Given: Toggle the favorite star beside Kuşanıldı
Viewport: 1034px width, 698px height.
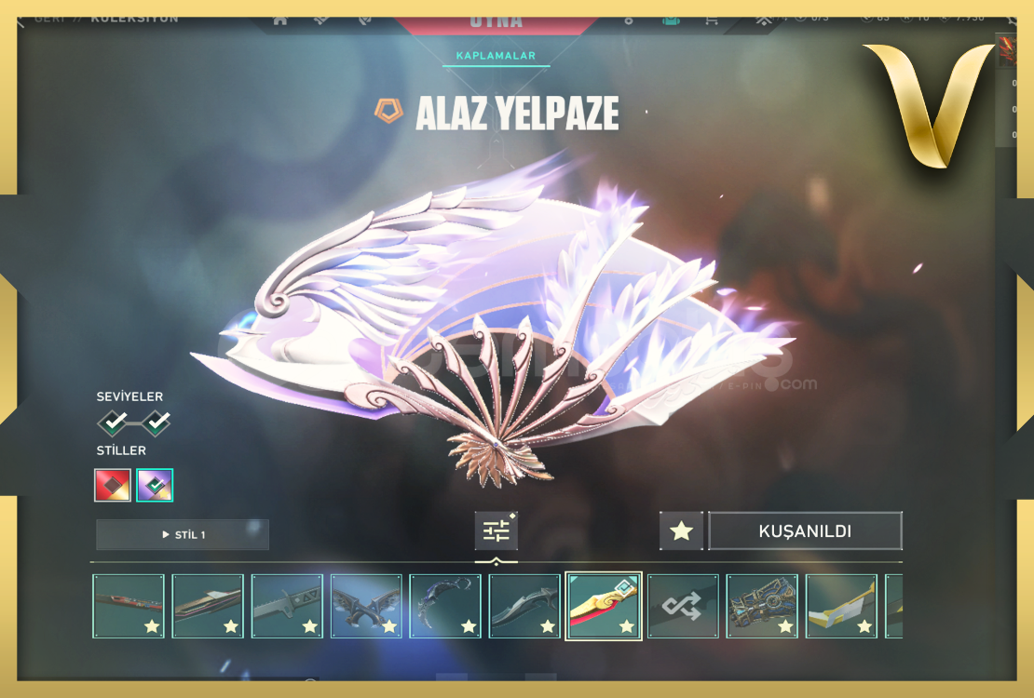Looking at the screenshot, I should point(681,530).
